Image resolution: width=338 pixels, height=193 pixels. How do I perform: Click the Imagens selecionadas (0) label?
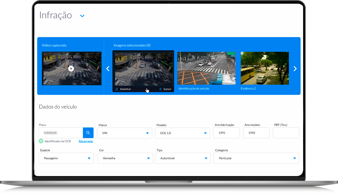click(x=132, y=45)
